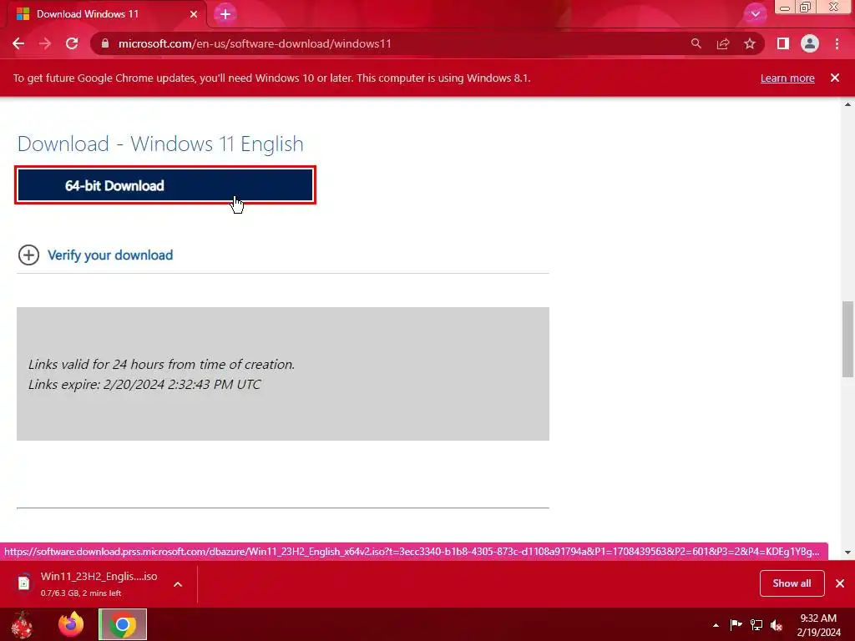Click the Chrome taskbar icon
The image size is (855, 641).
coord(123,624)
